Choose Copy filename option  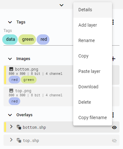click(x=92, y=118)
